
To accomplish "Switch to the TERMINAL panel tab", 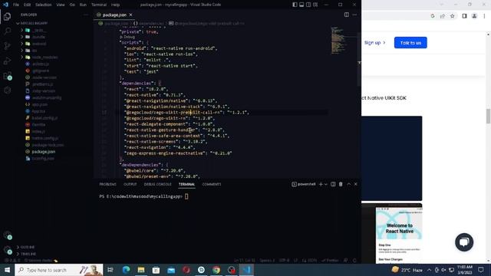I will (x=186, y=184).
